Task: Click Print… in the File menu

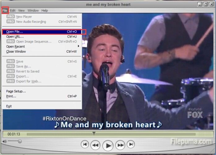Action: click(11, 96)
